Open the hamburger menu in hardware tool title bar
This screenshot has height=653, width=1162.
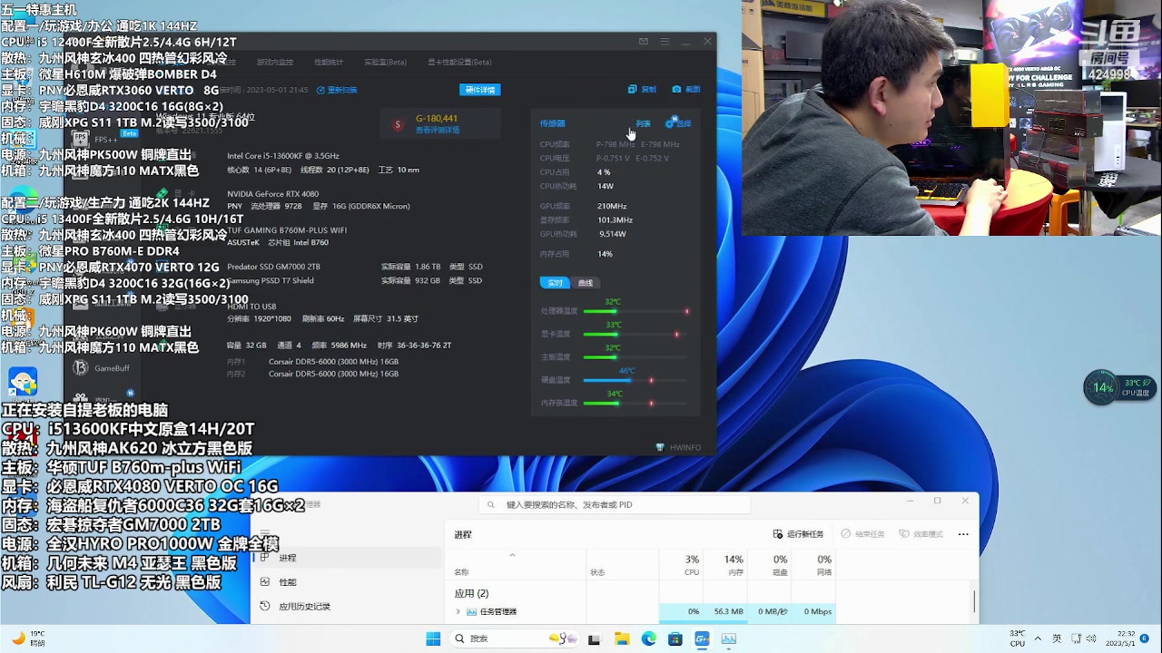665,41
